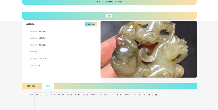This screenshot has width=218, height=110.
Task: Click the 藏品分类7 value
Action: [43, 31]
